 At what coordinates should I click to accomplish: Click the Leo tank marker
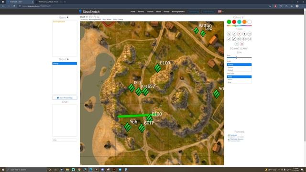point(203,33)
